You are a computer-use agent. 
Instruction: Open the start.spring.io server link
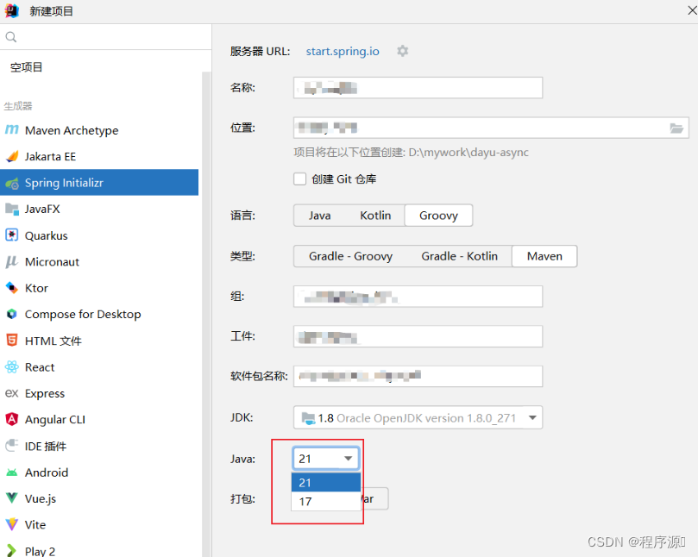coord(343,51)
